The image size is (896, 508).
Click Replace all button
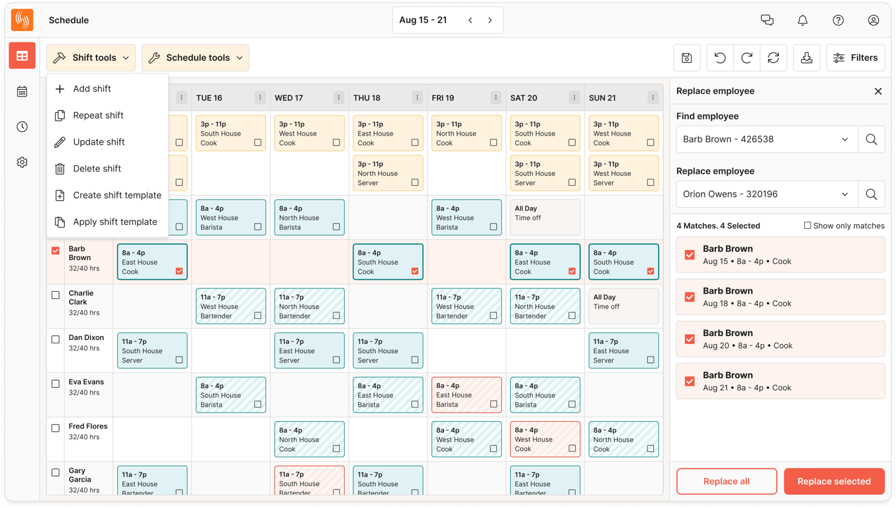(727, 482)
